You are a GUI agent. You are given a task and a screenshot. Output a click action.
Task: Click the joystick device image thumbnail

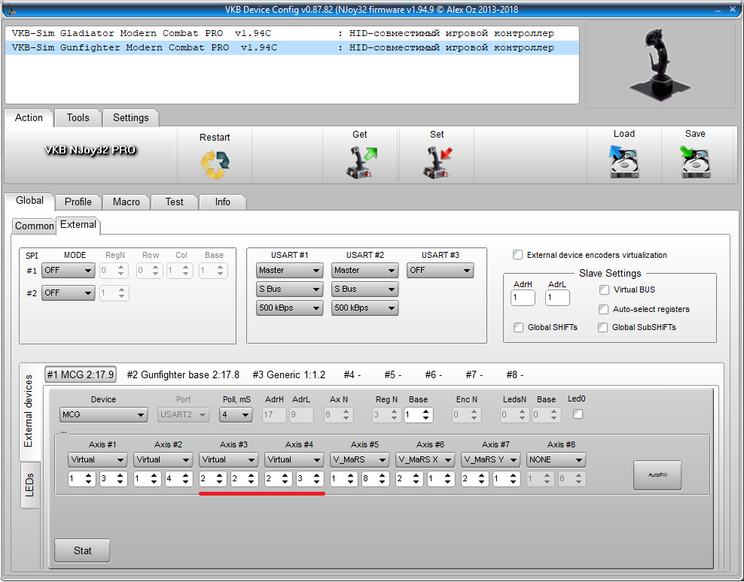(660, 65)
